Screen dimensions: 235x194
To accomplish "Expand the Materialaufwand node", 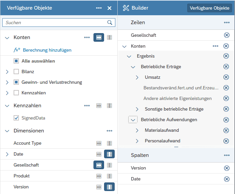I will [x=137, y=130].
